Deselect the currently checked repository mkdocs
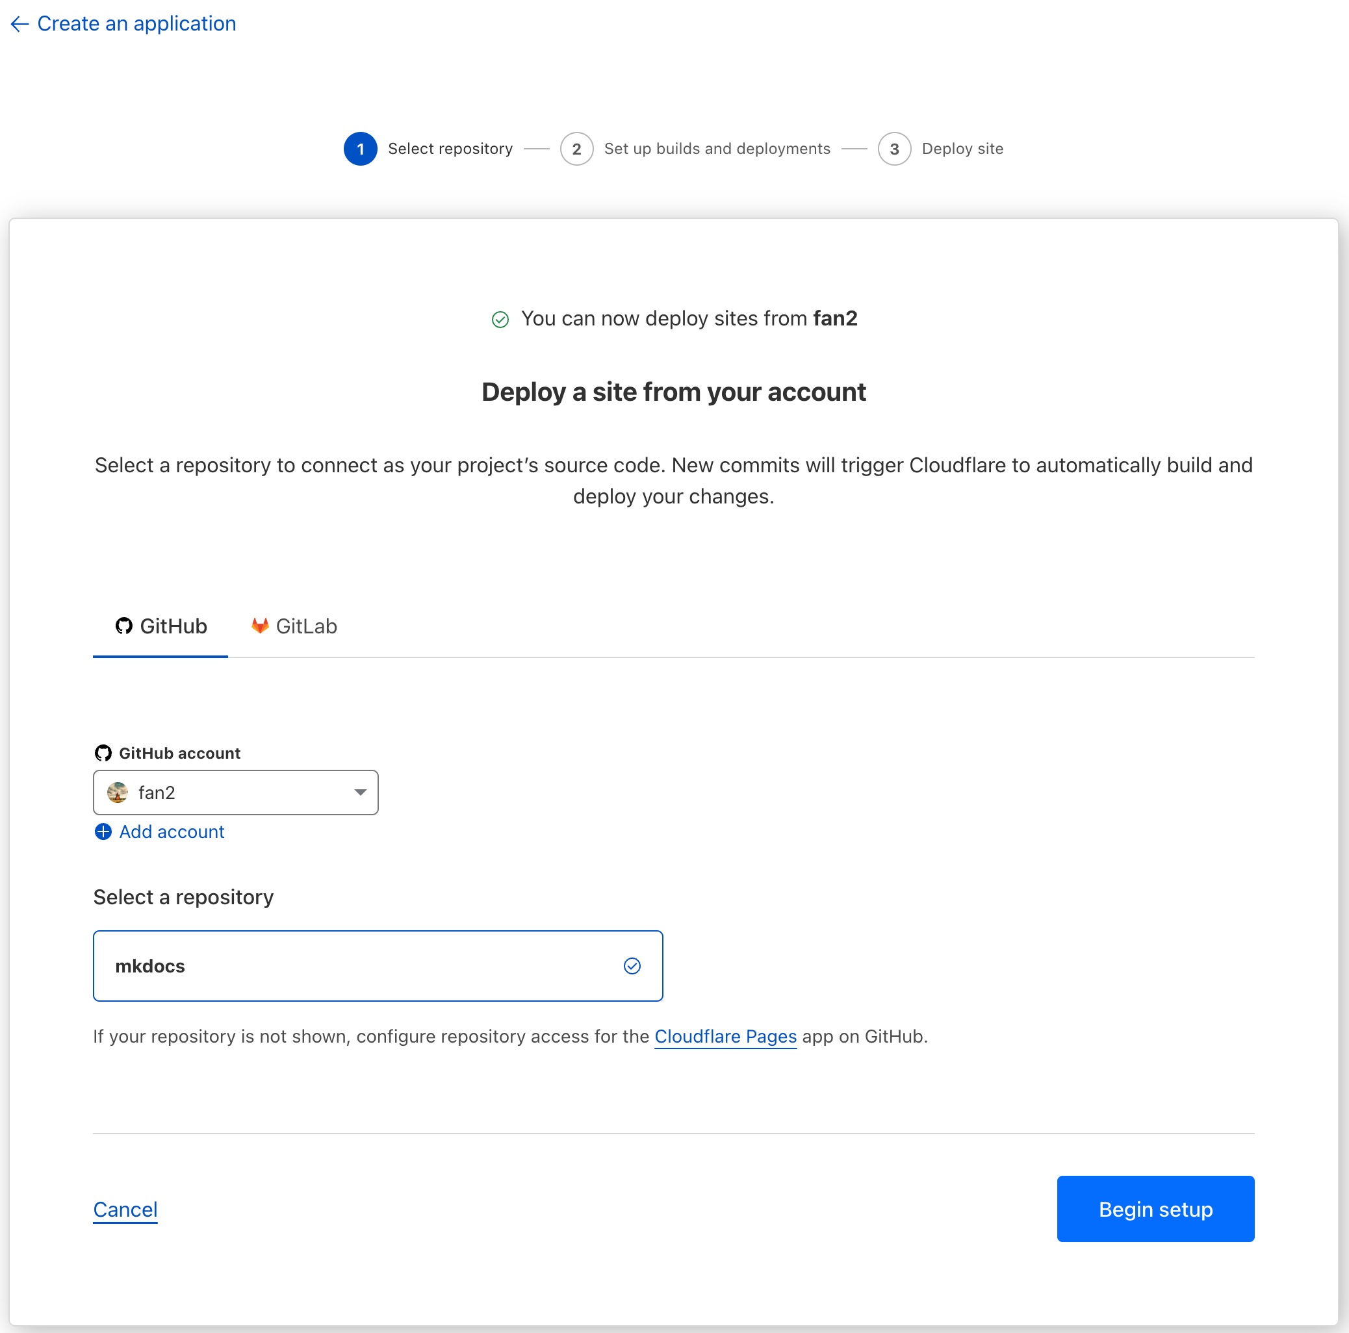This screenshot has width=1349, height=1333. 377,966
